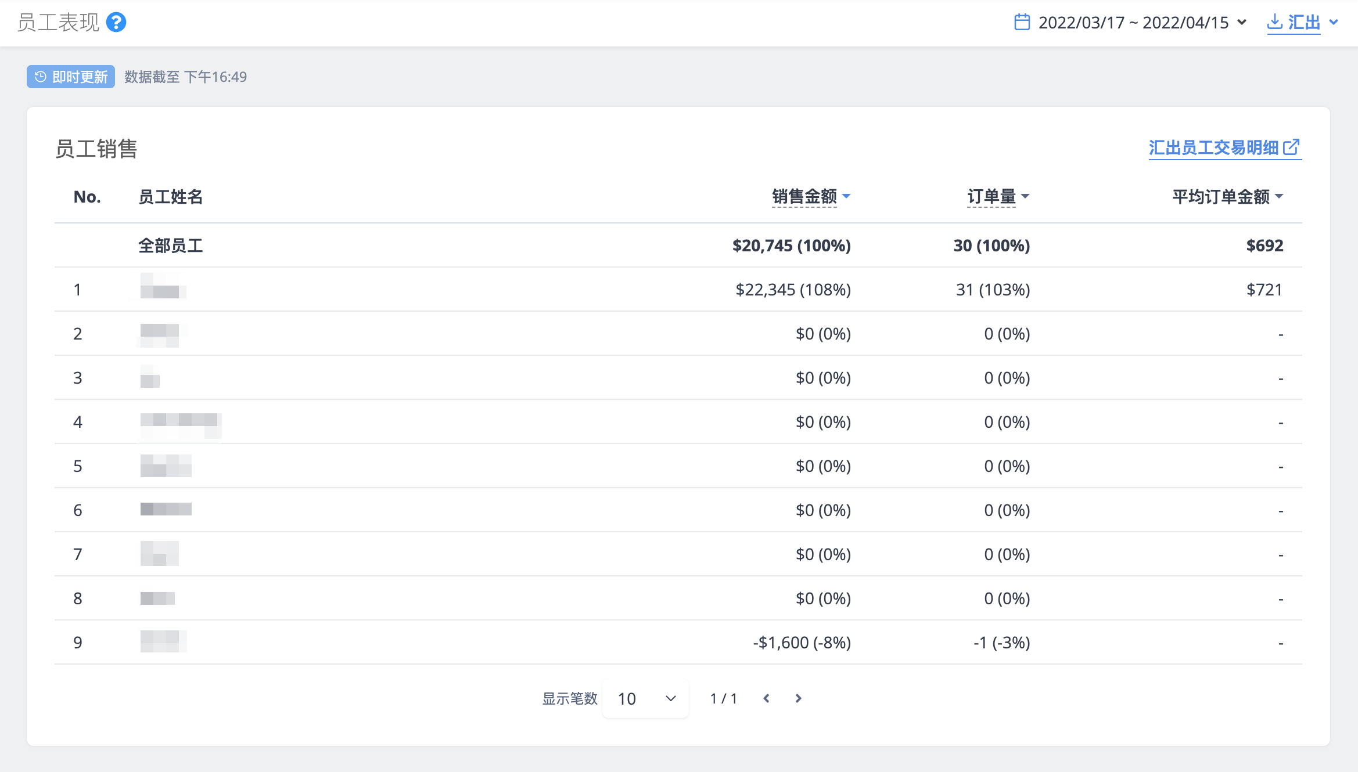
Task: Click the $692 average order value
Action: coord(1265,246)
